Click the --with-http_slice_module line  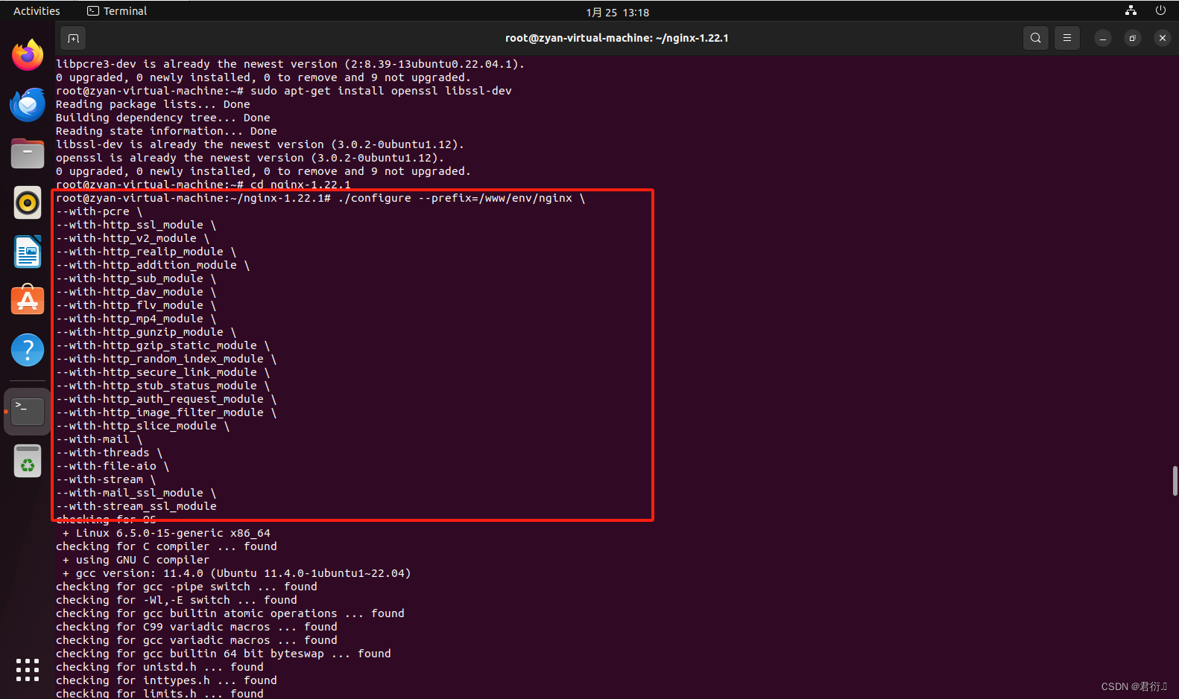(142, 426)
